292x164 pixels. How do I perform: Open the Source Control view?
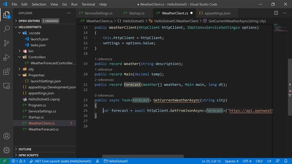(6, 43)
